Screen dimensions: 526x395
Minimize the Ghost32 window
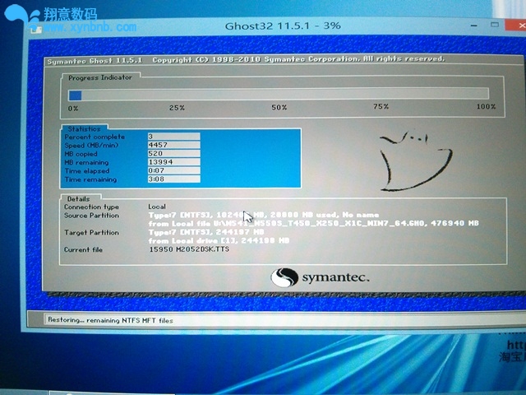(x=474, y=26)
